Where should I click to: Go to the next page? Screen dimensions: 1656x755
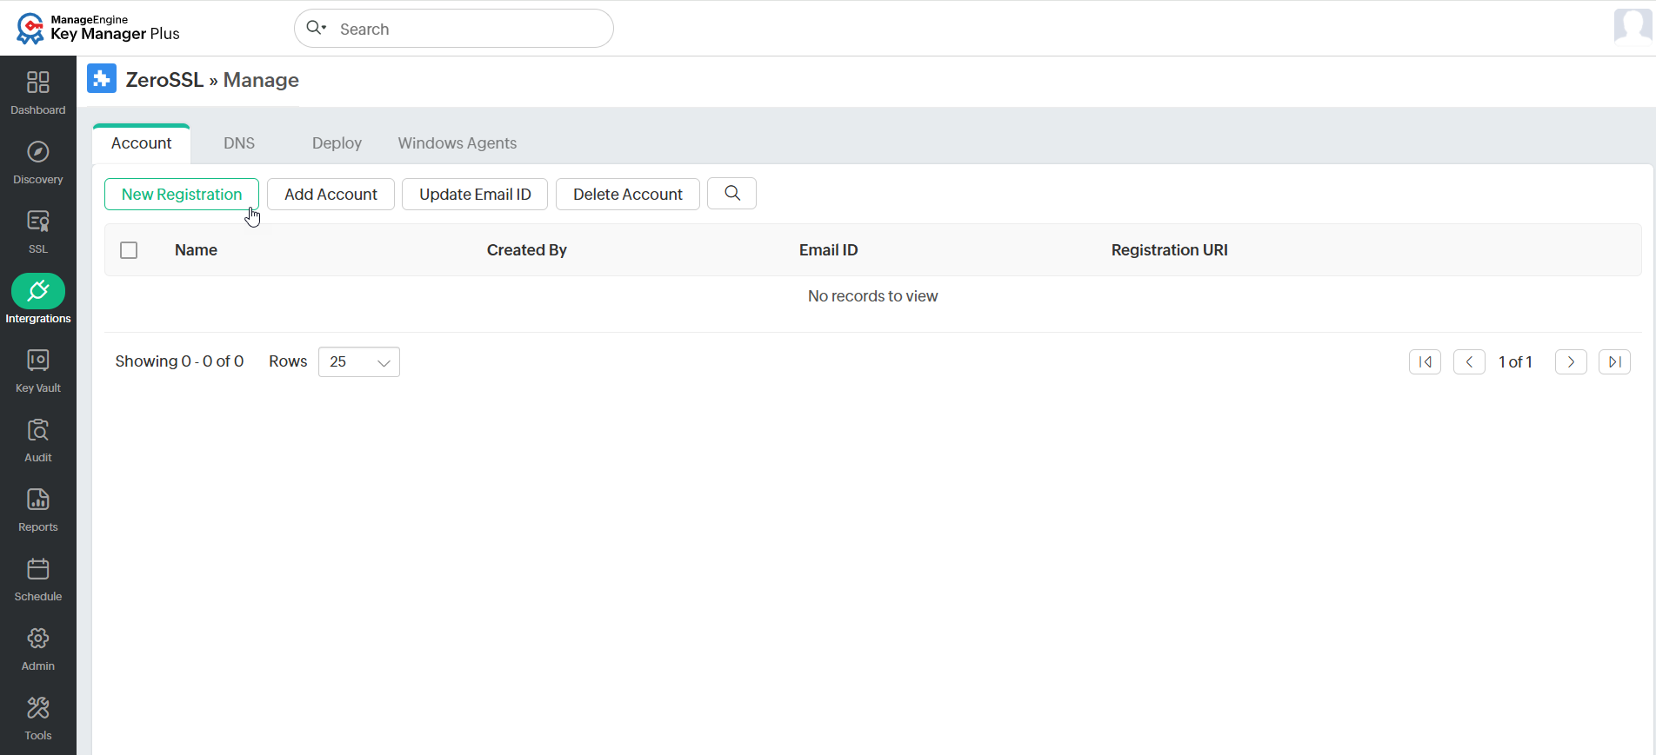[1571, 361]
